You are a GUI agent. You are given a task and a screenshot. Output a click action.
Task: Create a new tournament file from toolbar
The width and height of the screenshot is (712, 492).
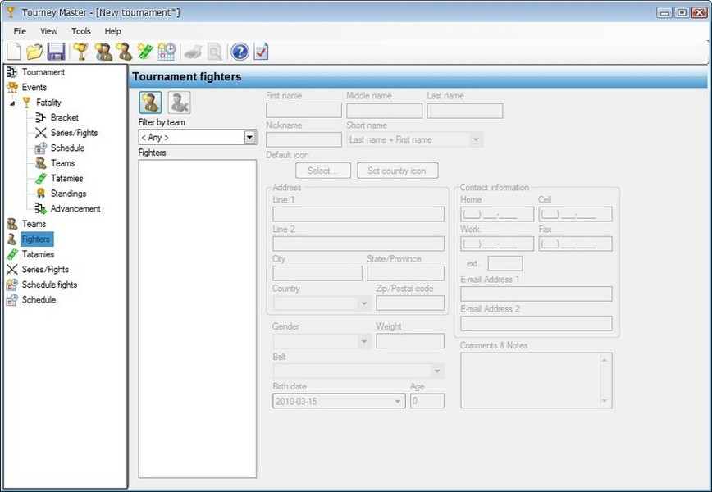[14, 52]
